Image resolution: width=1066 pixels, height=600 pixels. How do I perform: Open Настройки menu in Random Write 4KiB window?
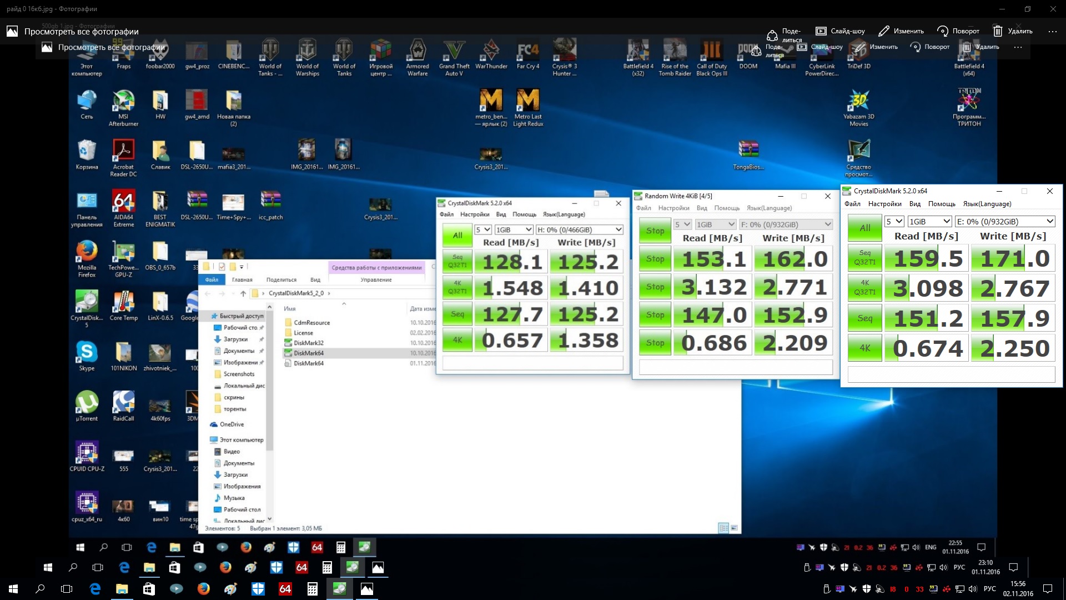673,208
